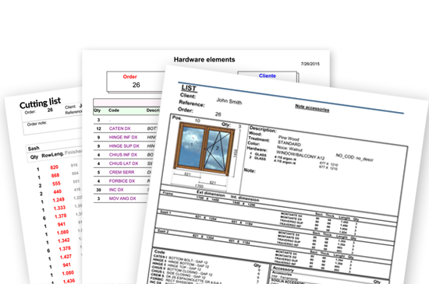429x284 pixels.
Task: Click red value 1.427 in Cutting list
Action: (66, 257)
